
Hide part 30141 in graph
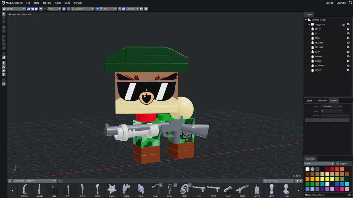(x=348, y=29)
